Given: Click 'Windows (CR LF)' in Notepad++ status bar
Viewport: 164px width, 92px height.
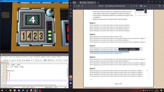Looking at the screenshot, I should (49, 87).
